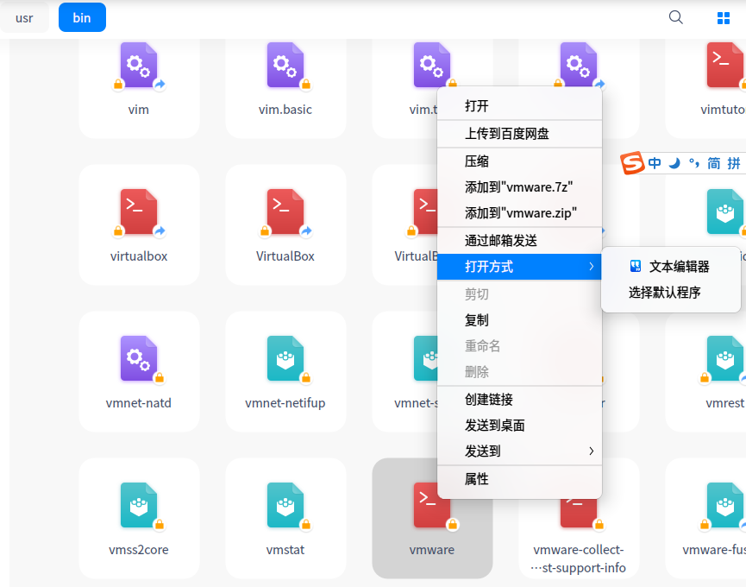Click the Sogou input method logo

tap(632, 163)
